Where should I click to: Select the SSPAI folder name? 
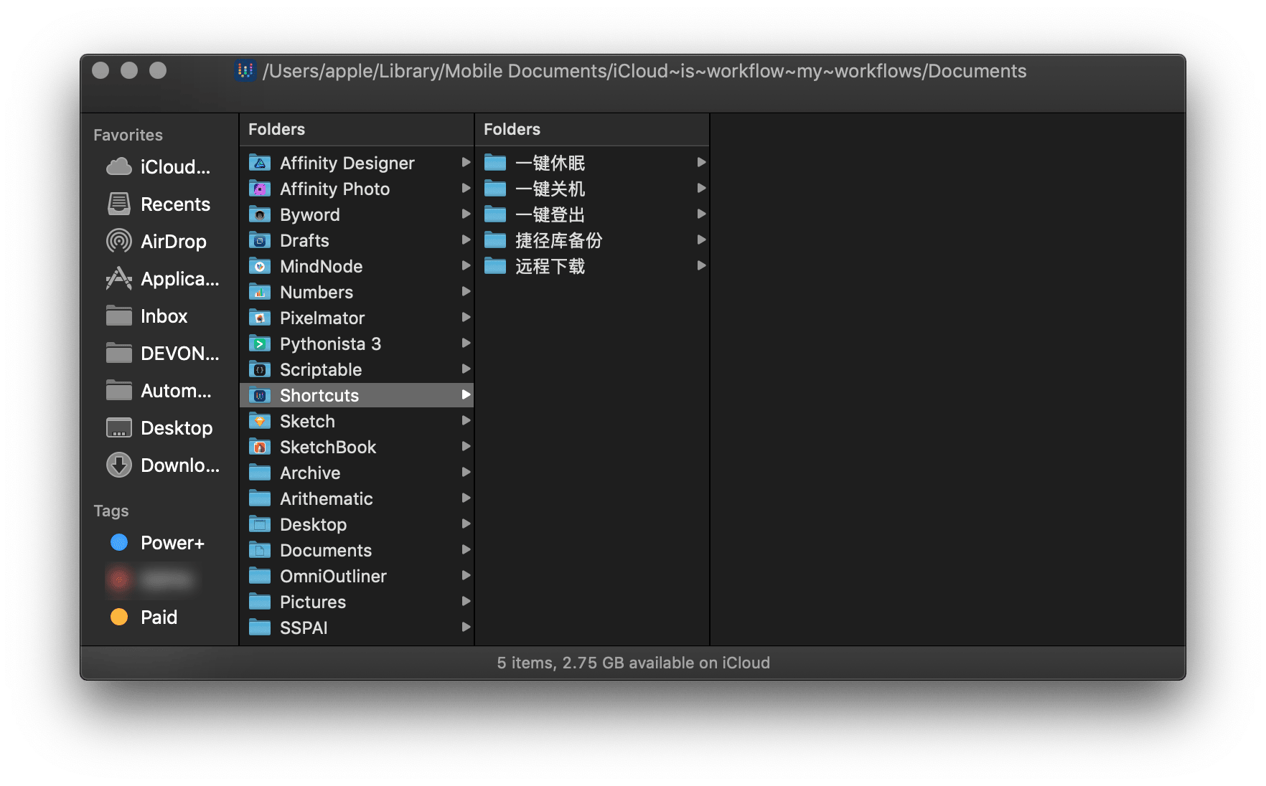(304, 628)
